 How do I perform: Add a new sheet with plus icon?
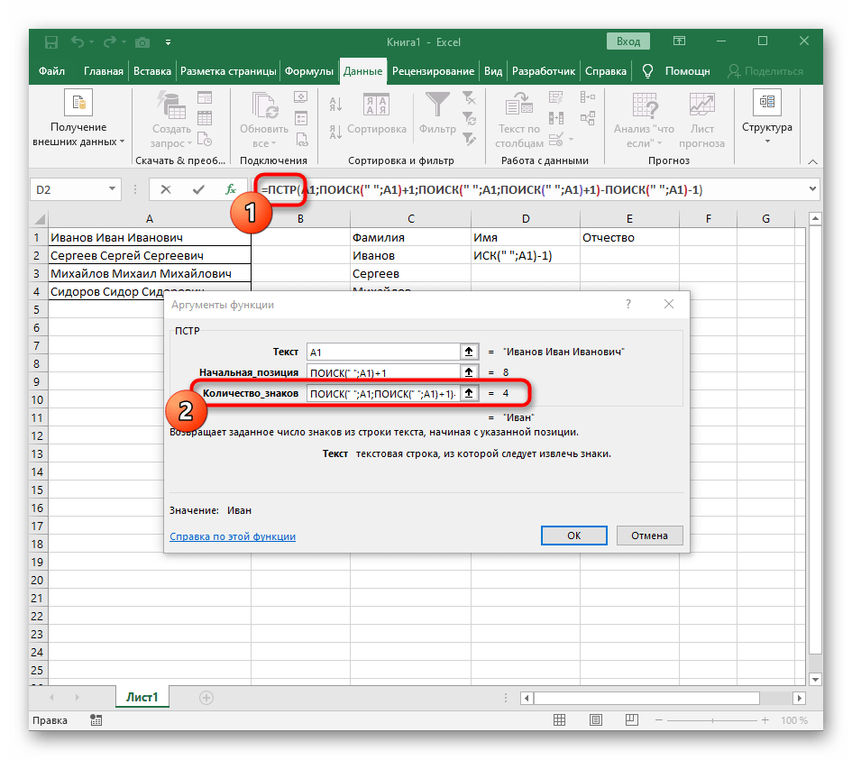pos(206,698)
